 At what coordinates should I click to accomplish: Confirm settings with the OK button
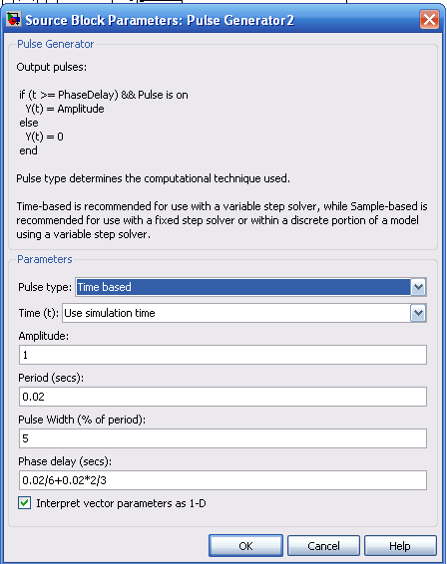pos(245,546)
